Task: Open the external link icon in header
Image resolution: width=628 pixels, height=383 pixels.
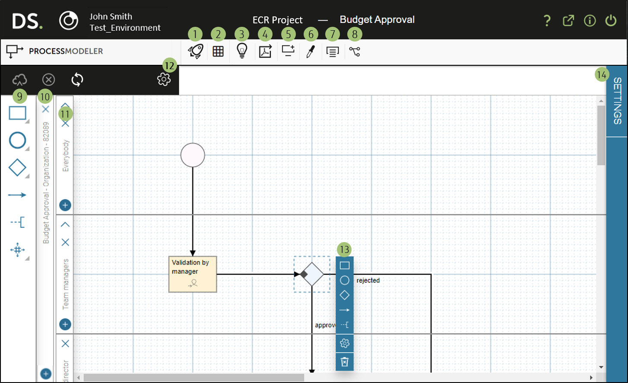Action: (x=568, y=20)
